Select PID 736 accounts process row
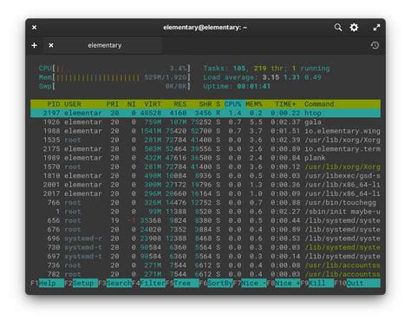The width and height of the screenshot is (411, 327). tap(205, 265)
